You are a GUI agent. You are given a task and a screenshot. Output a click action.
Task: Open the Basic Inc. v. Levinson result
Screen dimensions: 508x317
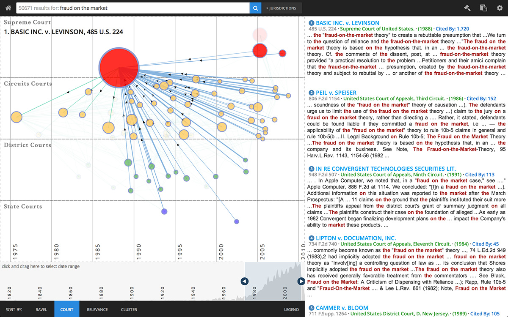pyautogui.click(x=348, y=23)
